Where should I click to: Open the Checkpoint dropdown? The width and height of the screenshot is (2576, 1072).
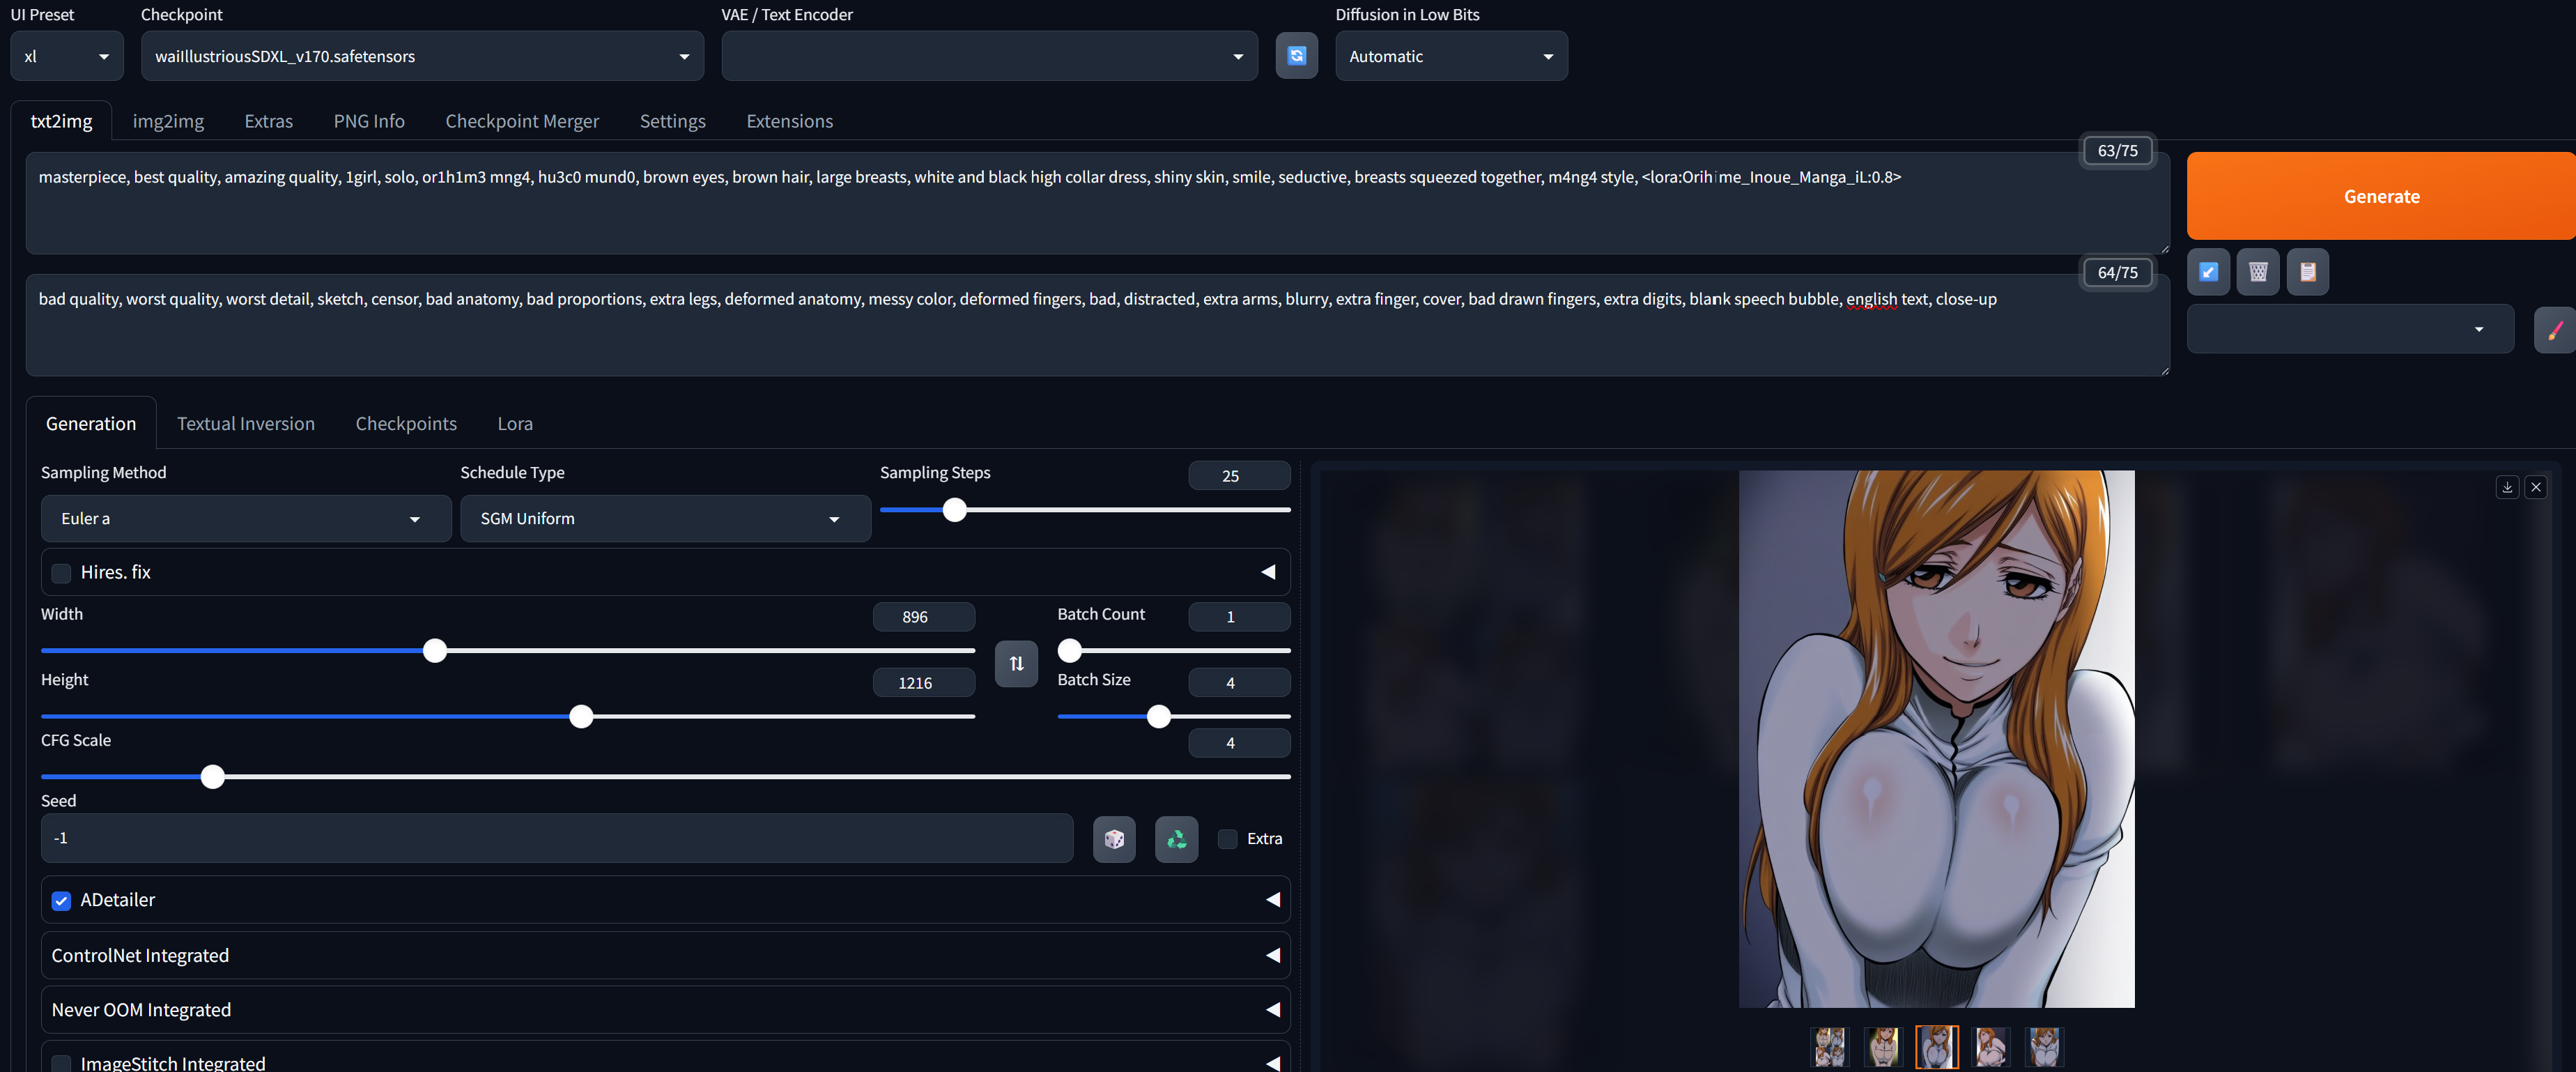click(422, 56)
